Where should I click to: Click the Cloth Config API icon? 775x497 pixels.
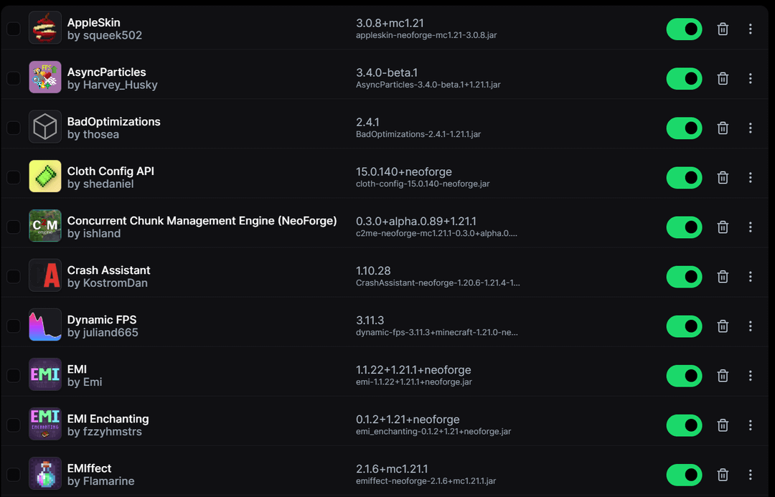tap(45, 176)
